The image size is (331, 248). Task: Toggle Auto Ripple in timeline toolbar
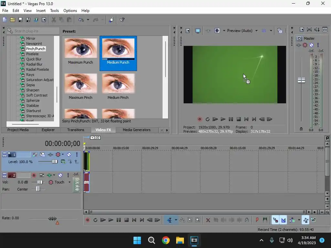[x=292, y=220]
